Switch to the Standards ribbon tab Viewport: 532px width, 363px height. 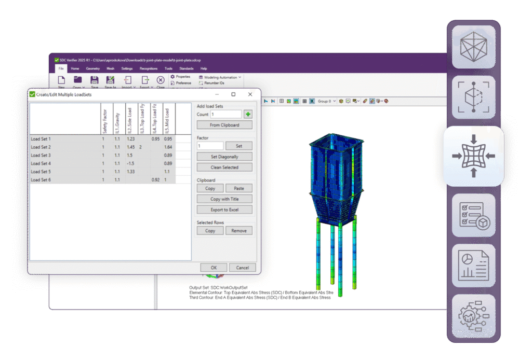(x=186, y=68)
